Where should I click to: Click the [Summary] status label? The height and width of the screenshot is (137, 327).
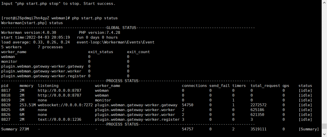309,129
